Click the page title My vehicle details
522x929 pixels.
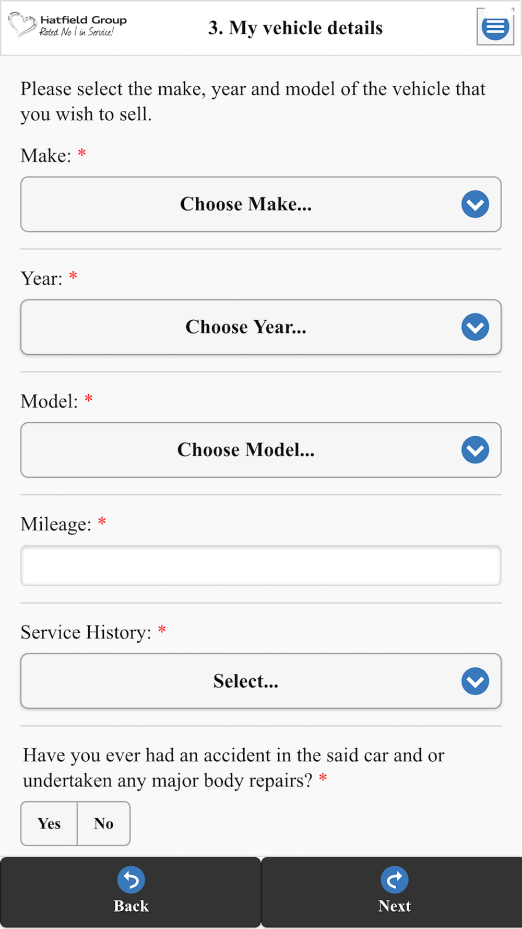[295, 28]
